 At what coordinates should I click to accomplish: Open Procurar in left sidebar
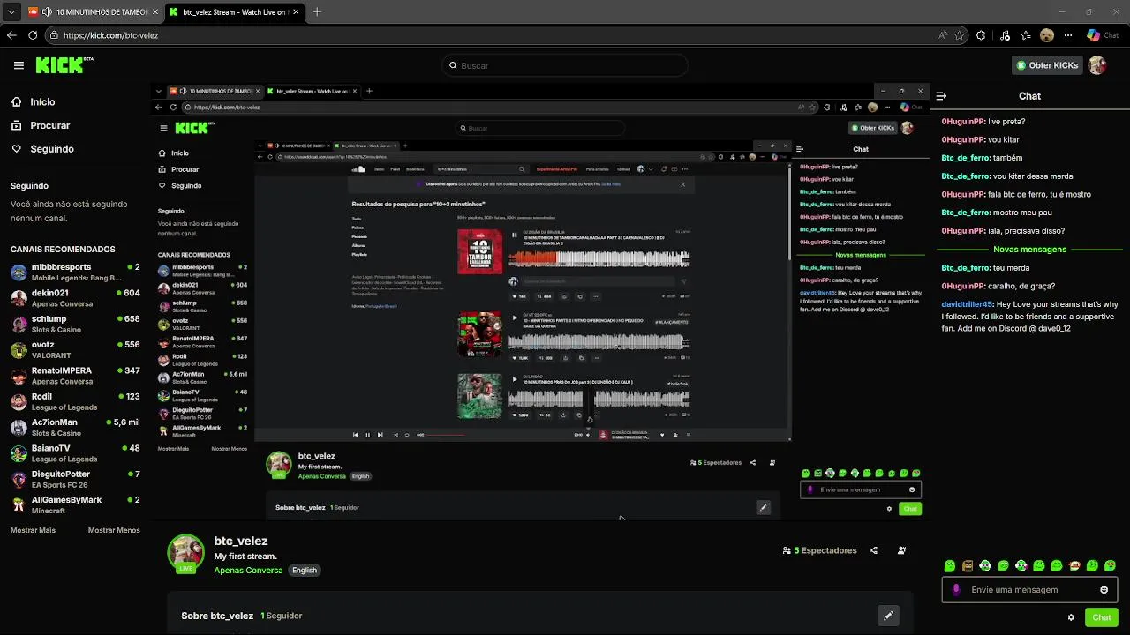49,125
